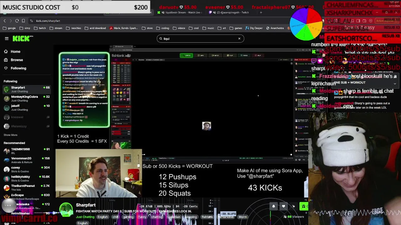Screen dimensions: 401x225
Task: Open the acid download bookmarks folder
Action: pyautogui.click(x=95, y=28)
